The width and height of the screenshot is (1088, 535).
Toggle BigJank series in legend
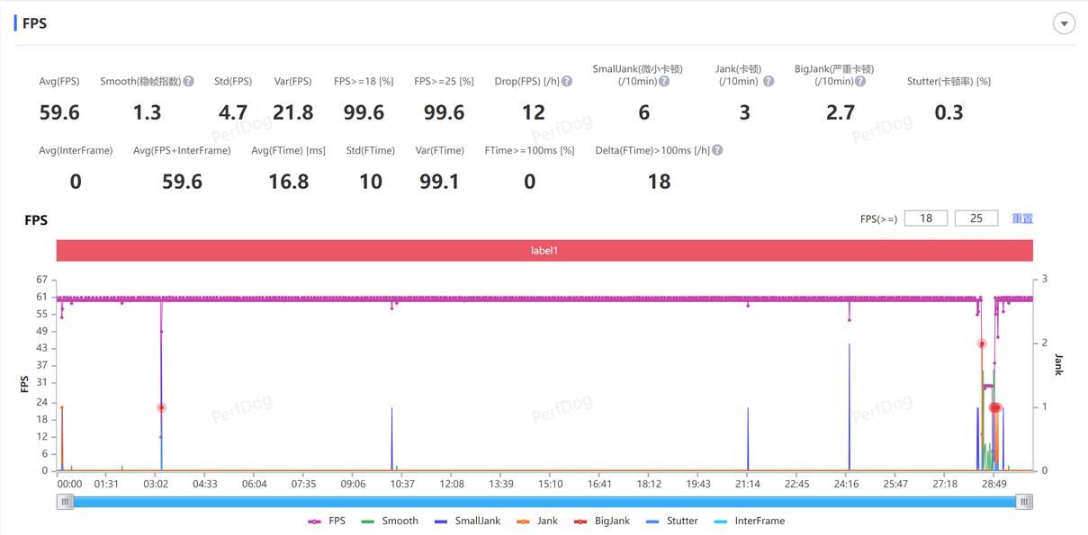pos(602,521)
